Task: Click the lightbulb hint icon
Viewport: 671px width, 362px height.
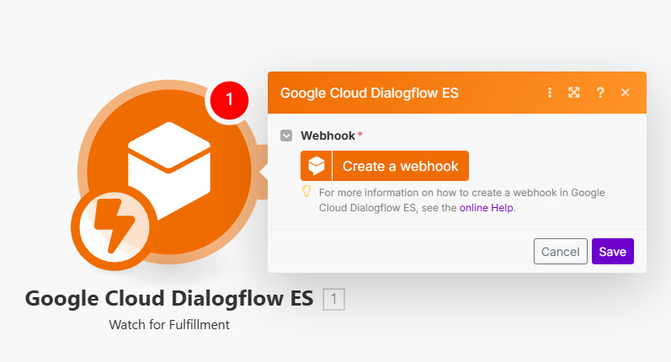Action: 306,191
